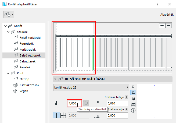Click the Korlátrudak icon
This screenshot has height=123, width=176.
pos(16,50)
